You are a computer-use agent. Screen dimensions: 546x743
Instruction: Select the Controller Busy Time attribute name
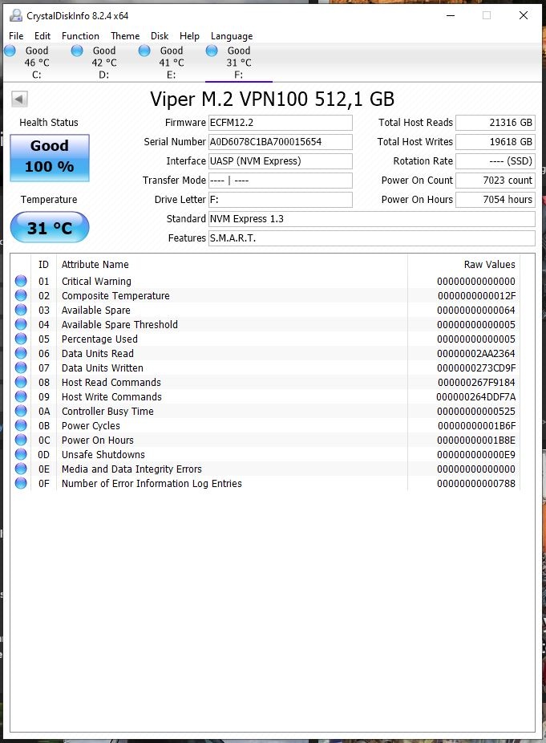coord(107,412)
